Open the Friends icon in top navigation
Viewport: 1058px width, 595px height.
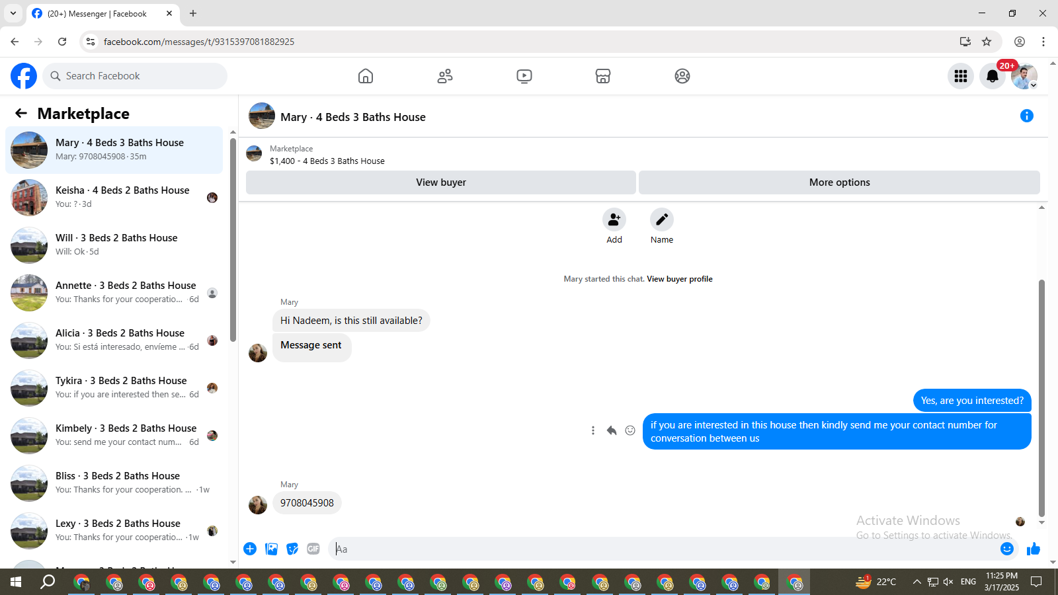[x=445, y=76]
